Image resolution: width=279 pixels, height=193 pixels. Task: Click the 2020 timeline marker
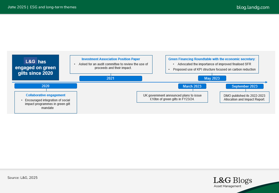pyautogui.click(x=46, y=86)
